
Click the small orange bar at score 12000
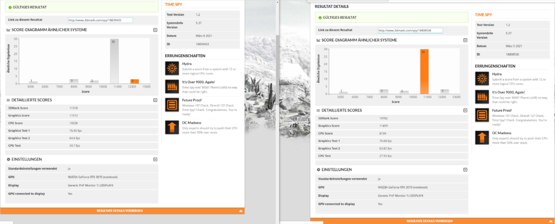pos(134,81)
